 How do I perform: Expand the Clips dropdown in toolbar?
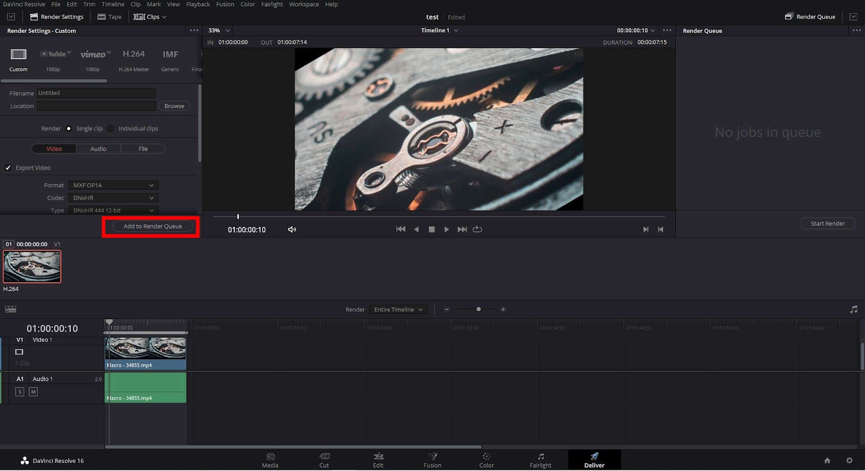[x=150, y=17]
